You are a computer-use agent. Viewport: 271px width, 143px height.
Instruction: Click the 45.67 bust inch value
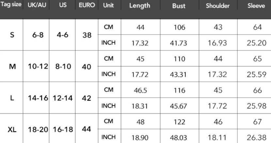[179, 106]
